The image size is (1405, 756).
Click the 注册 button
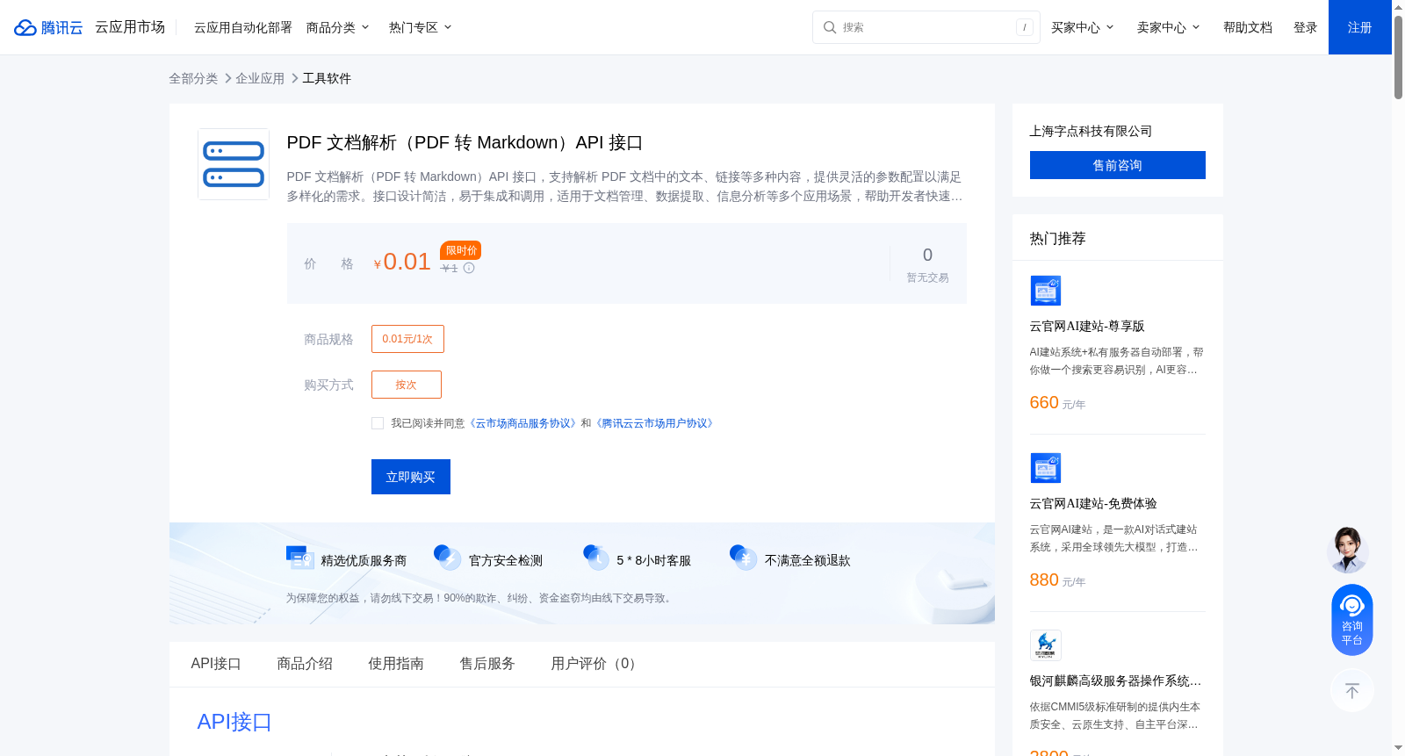pos(1359,27)
